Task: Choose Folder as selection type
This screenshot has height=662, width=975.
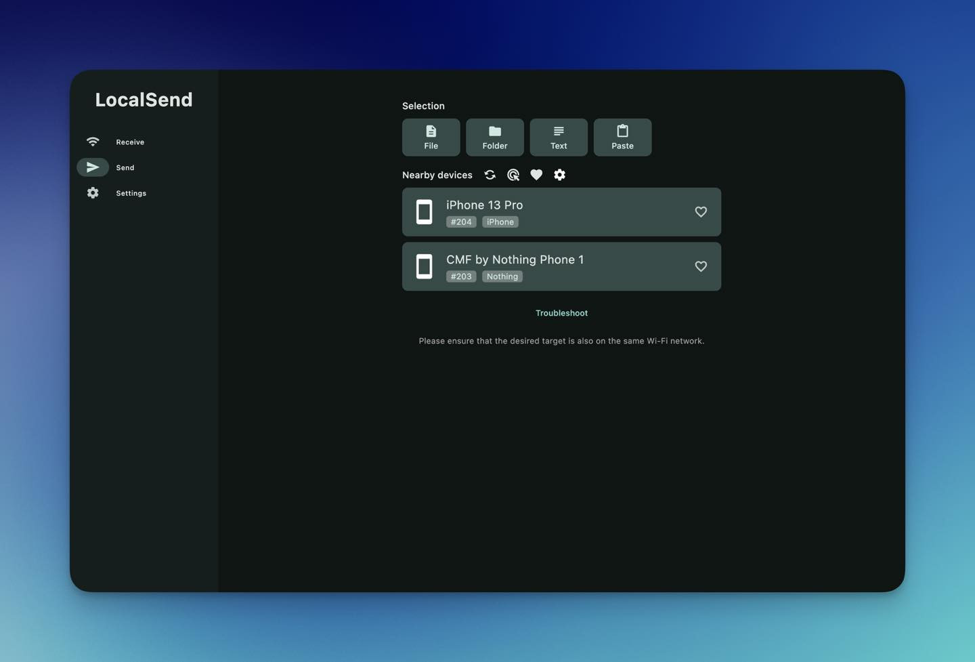Action: pyautogui.click(x=495, y=138)
